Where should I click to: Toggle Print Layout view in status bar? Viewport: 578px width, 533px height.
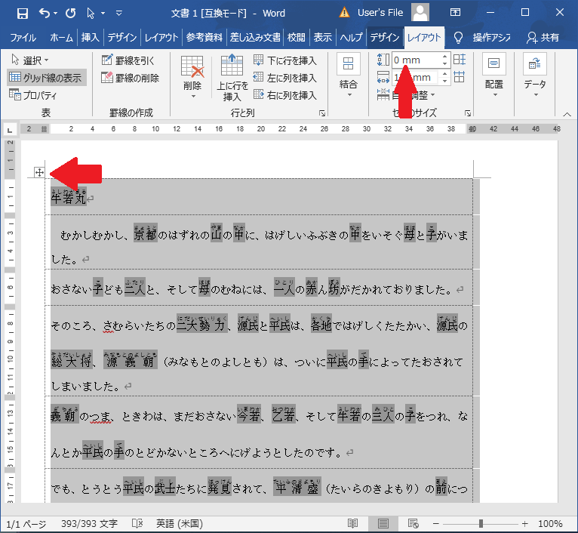(383, 524)
